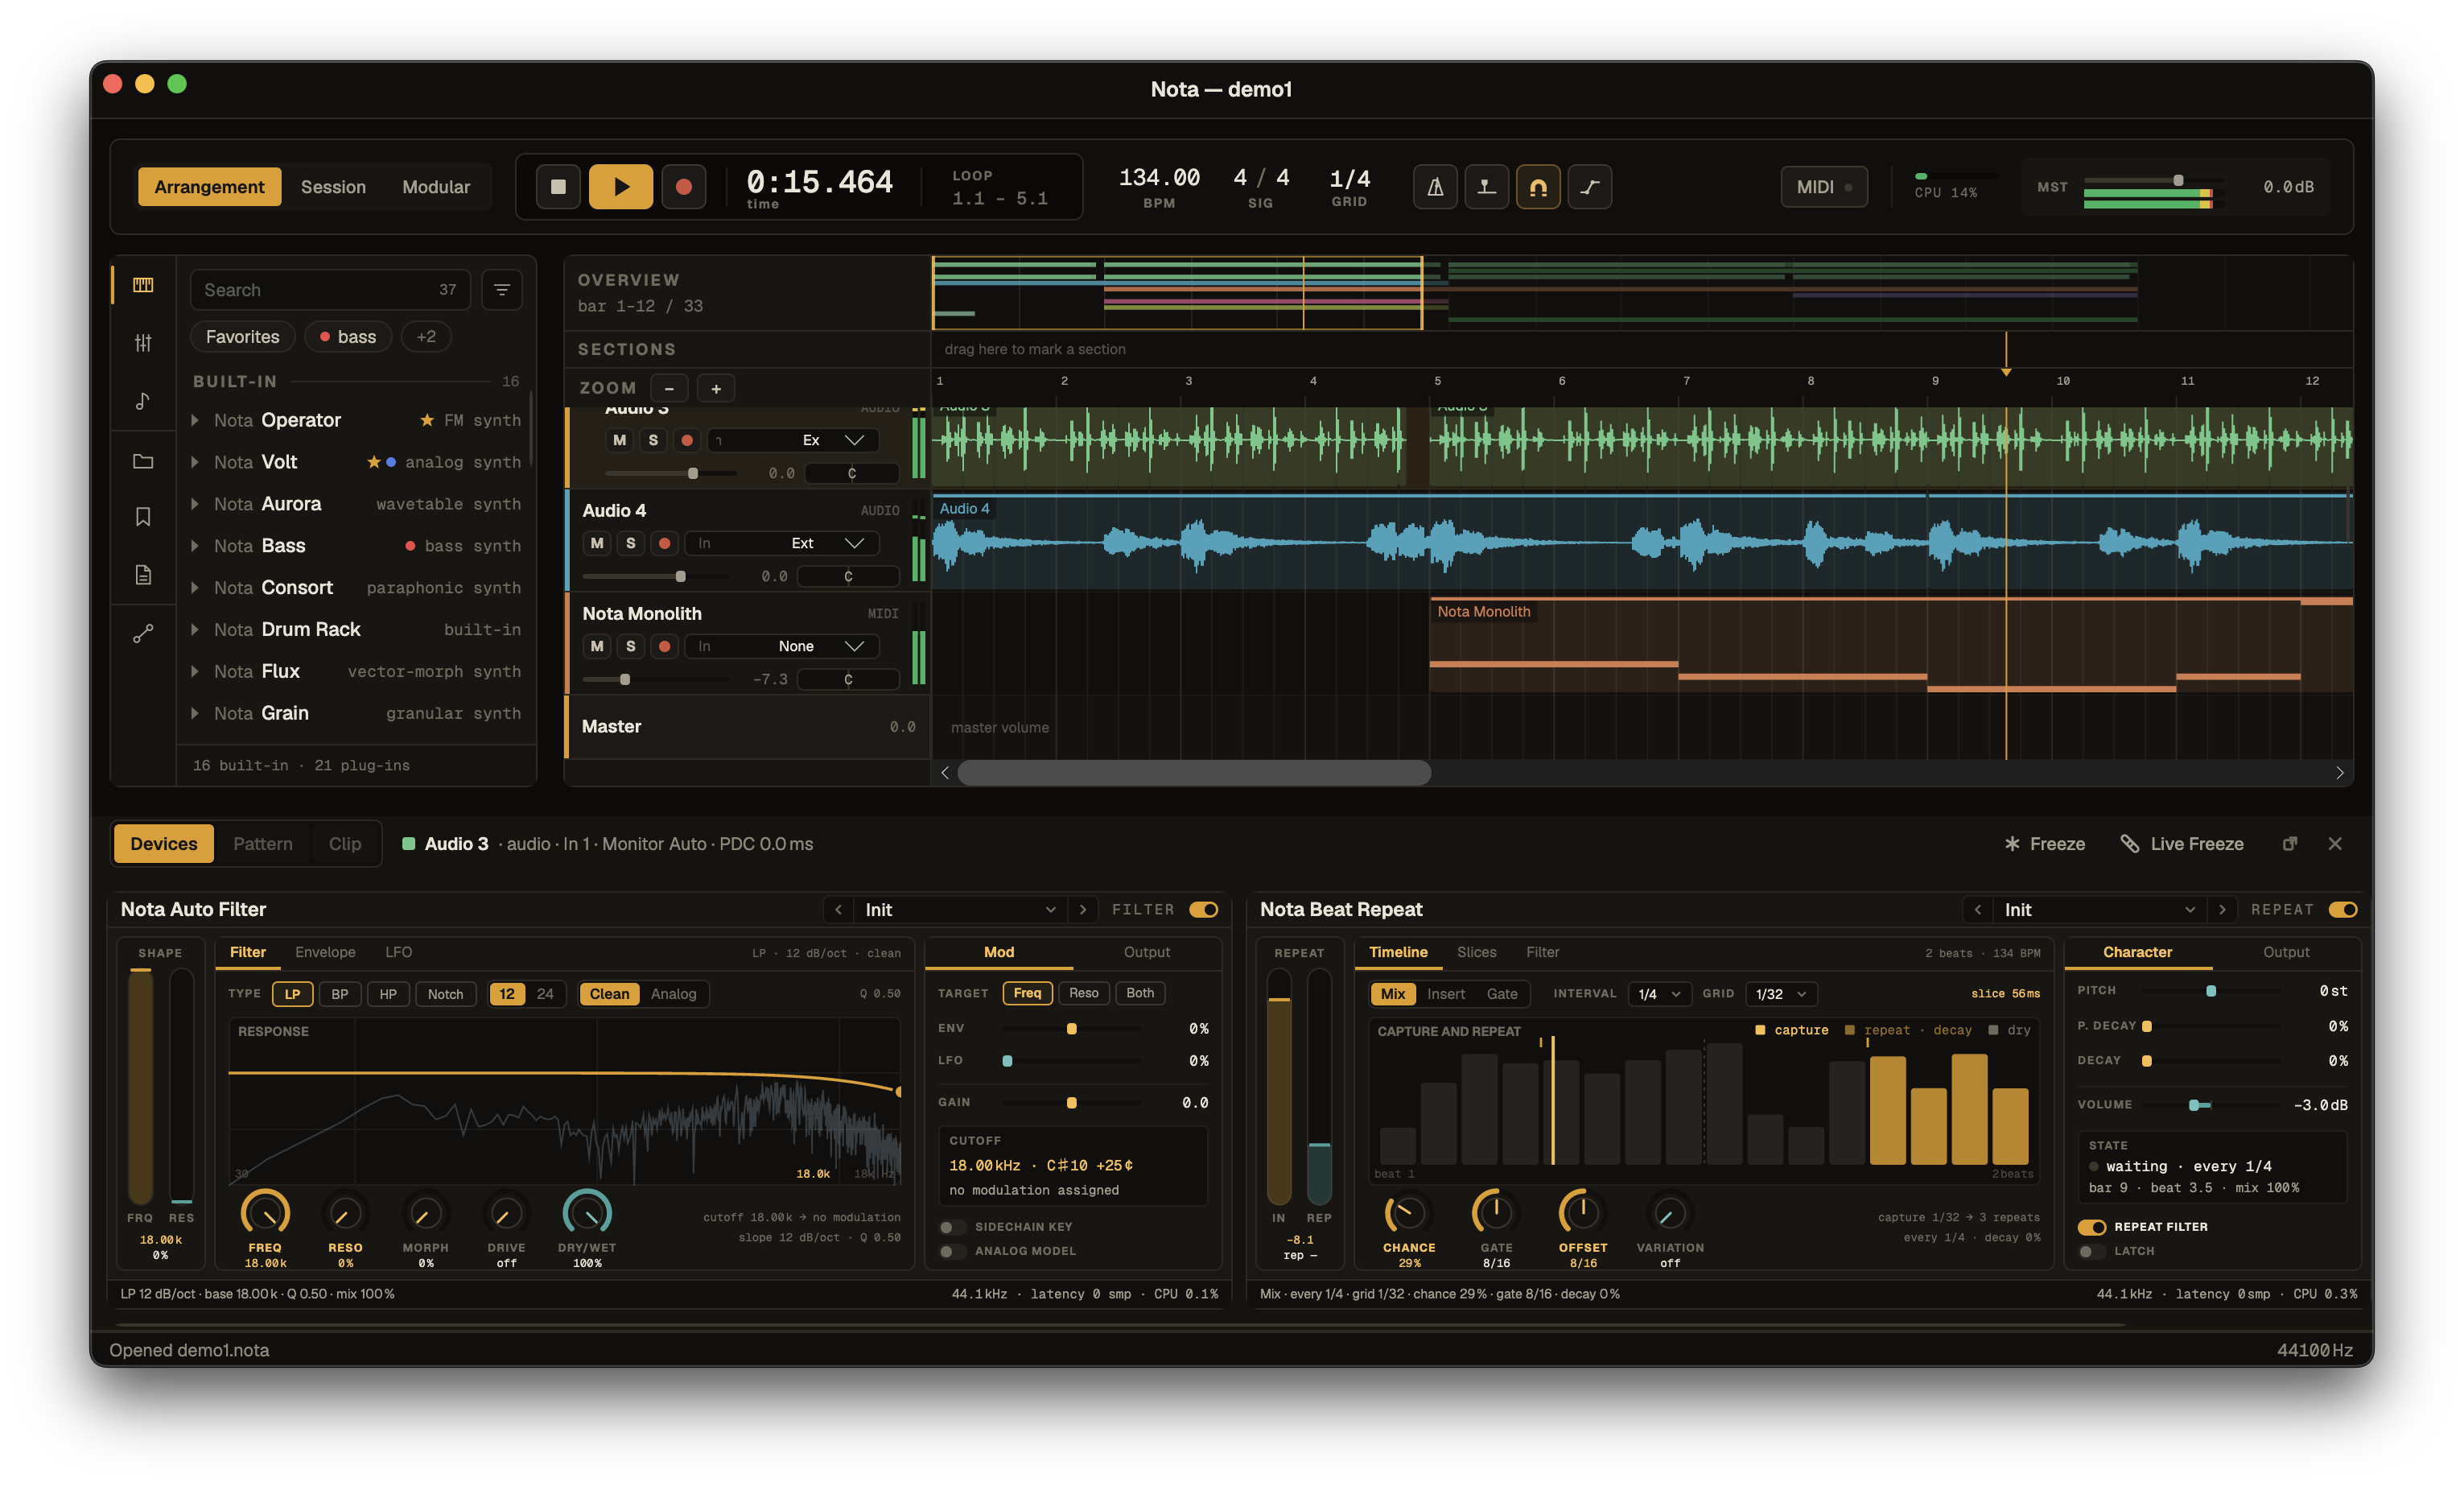The width and height of the screenshot is (2464, 1486).
Task: Go to next Auto Filter preset
Action: 1083,910
